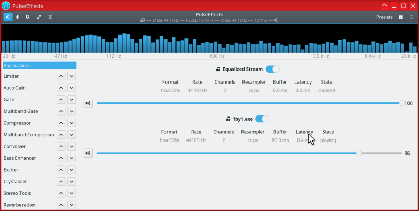Move Auto Gain down
This screenshot has width=419, height=211.
tap(72, 88)
